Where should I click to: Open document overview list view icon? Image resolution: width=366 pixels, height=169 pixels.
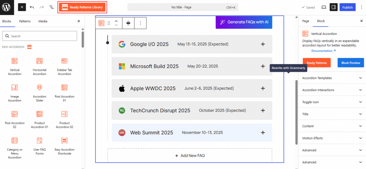coord(51,7)
